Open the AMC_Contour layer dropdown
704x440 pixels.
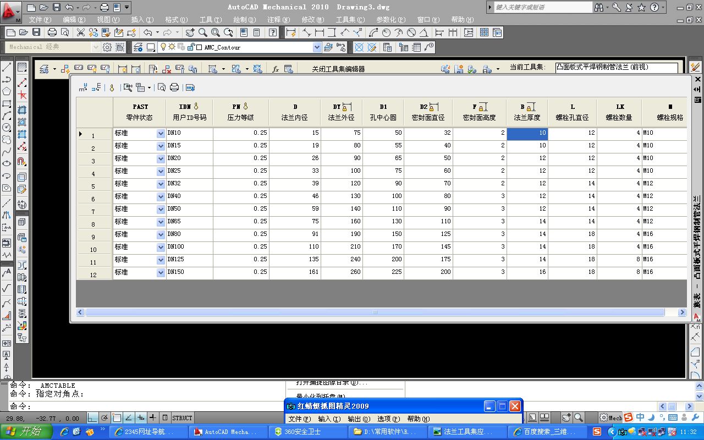click(x=317, y=48)
